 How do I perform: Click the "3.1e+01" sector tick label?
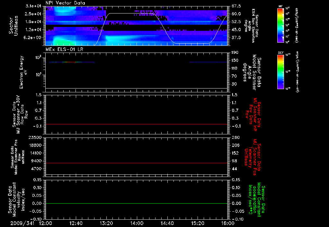[33, 6]
